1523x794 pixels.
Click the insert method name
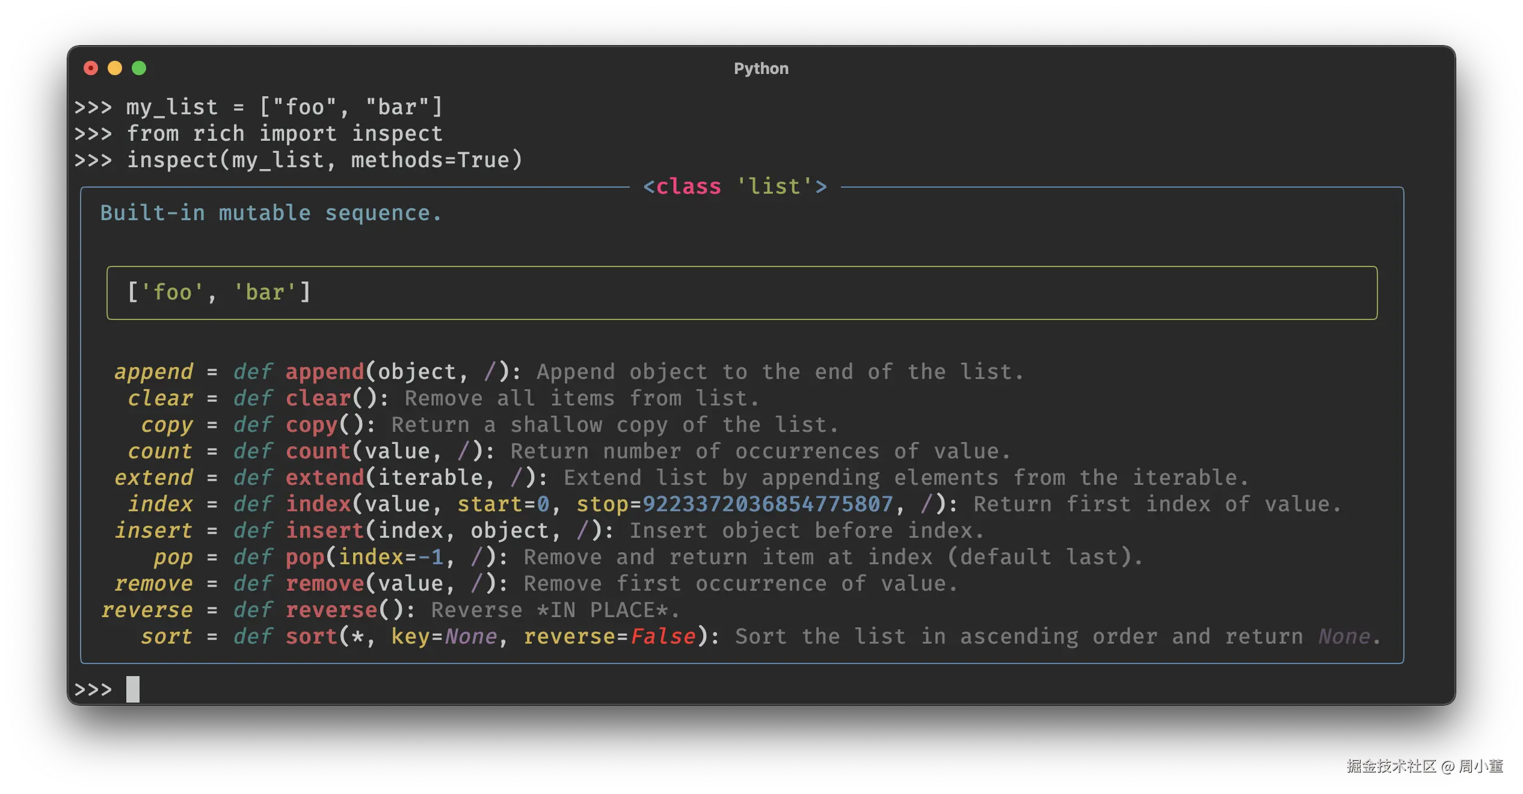pos(154,531)
